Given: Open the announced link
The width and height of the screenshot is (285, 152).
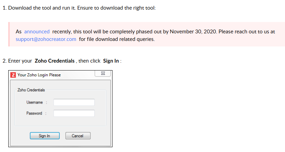Looking at the screenshot, I should click(37, 32).
